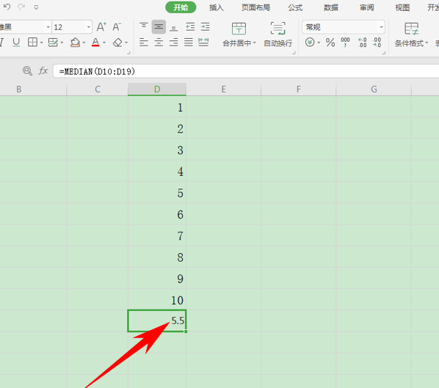Toggle vertical middle alignment
The height and width of the screenshot is (388, 439).
pyautogui.click(x=159, y=27)
